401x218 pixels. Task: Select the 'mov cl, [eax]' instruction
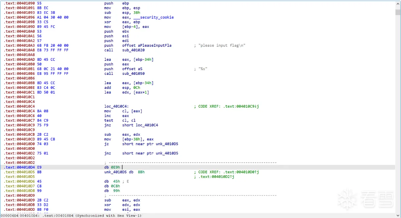(123, 111)
